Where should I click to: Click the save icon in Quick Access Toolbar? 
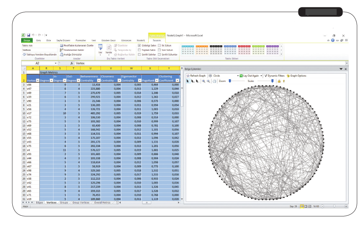click(x=29, y=35)
